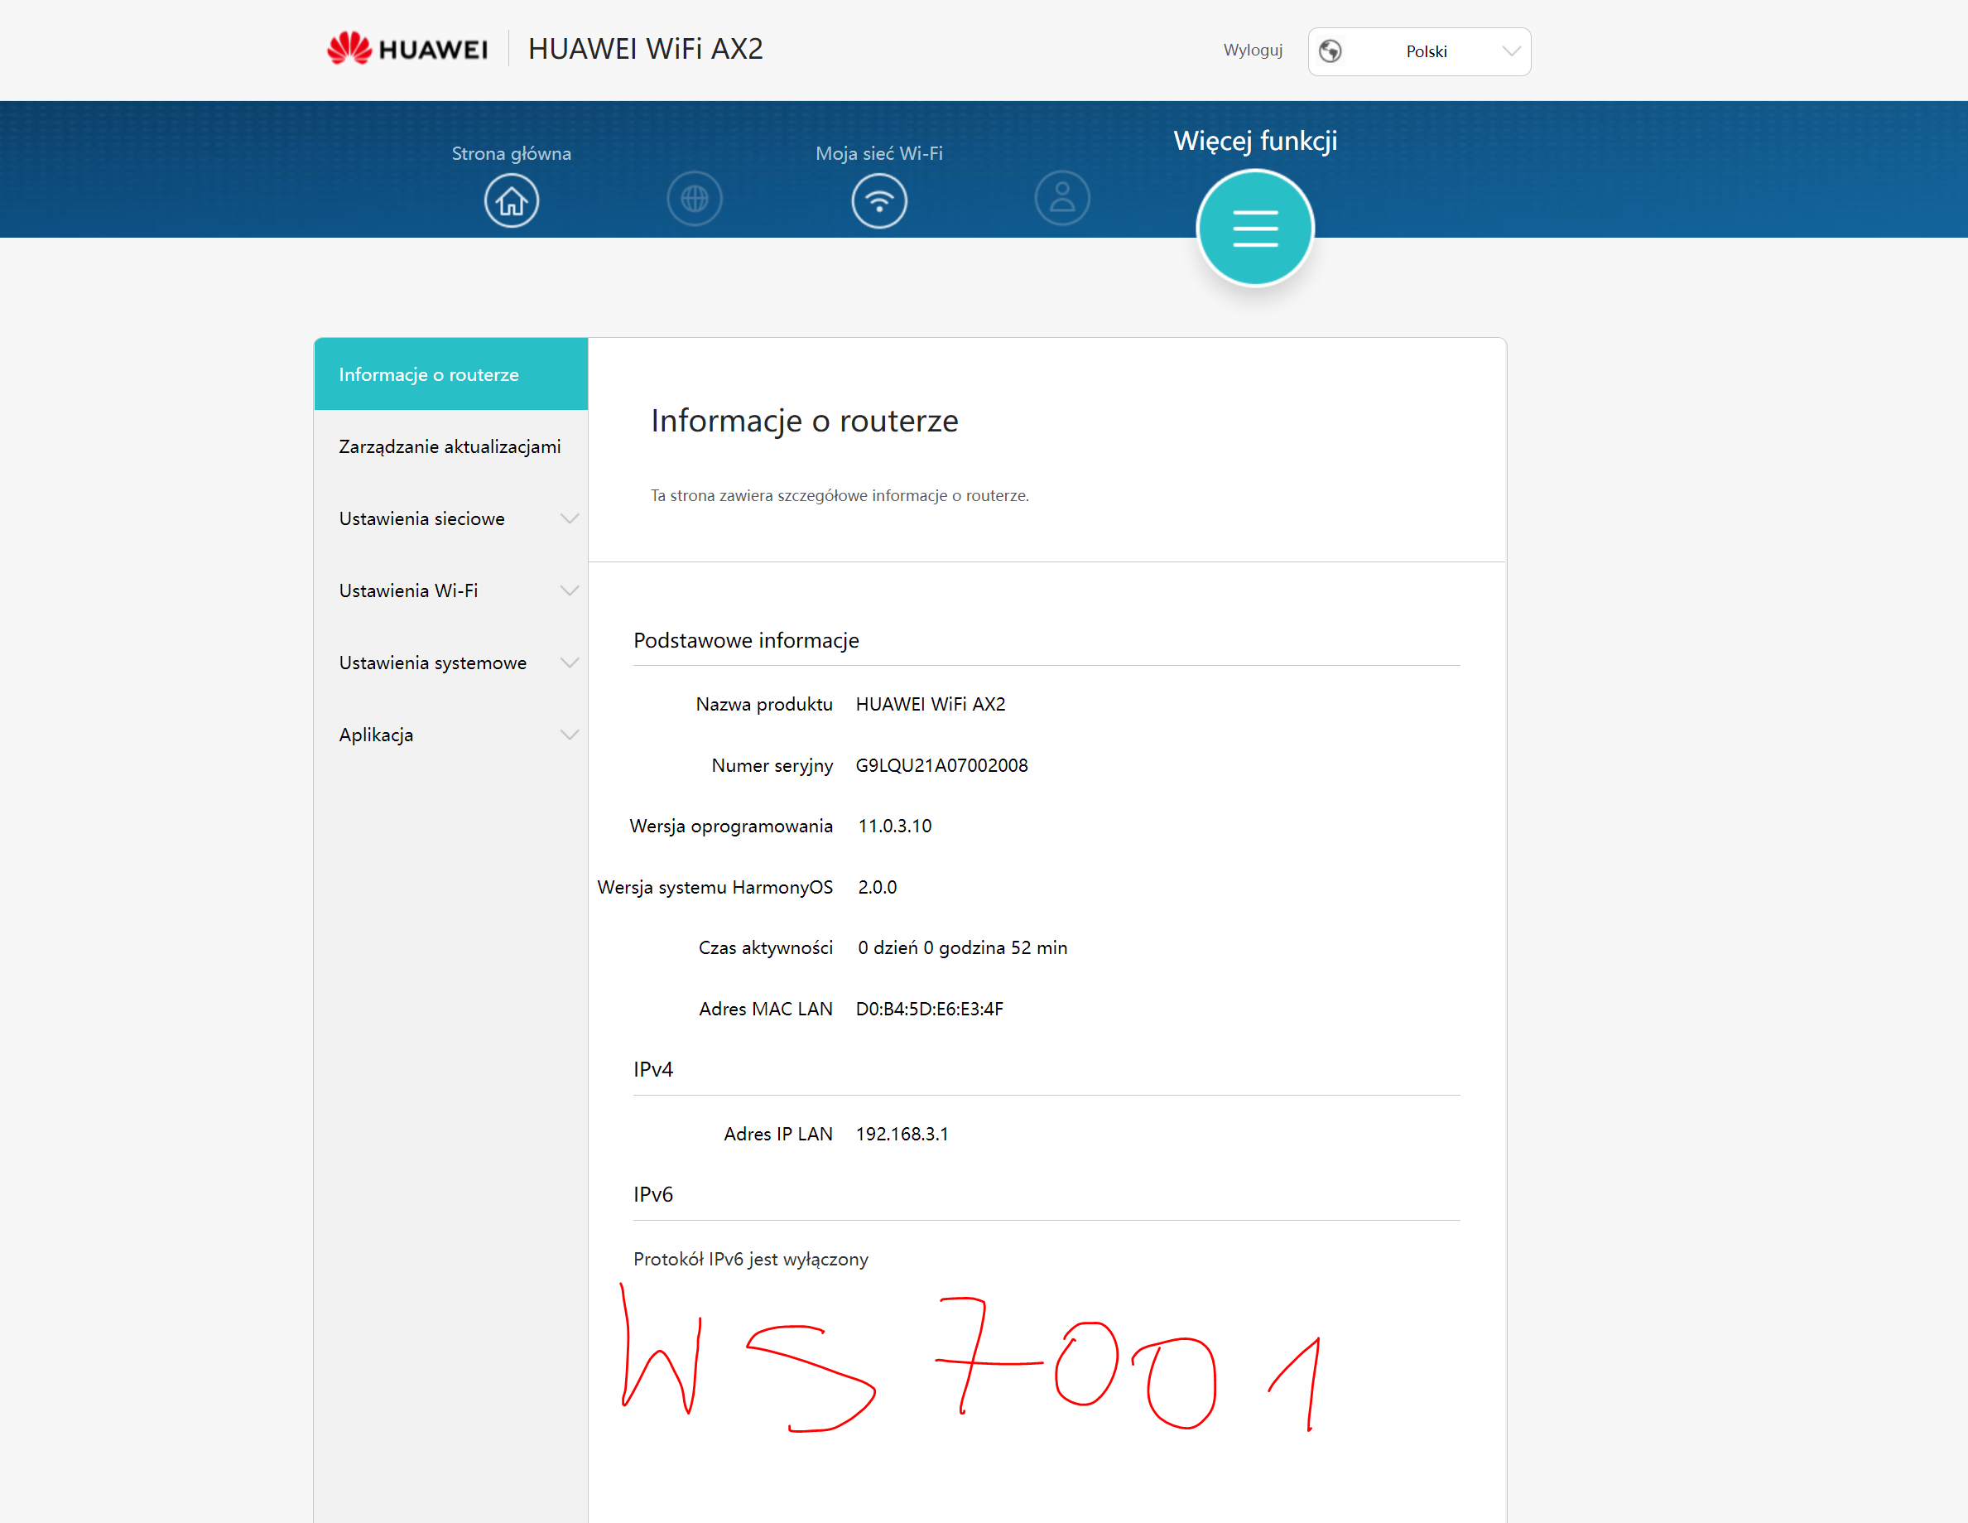Image resolution: width=1968 pixels, height=1523 pixels.
Task: Click the Informacje o routerze page heading
Action: click(805, 421)
